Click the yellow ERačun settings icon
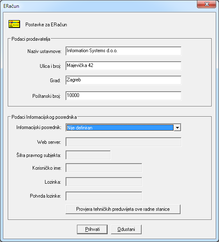 [14, 24]
